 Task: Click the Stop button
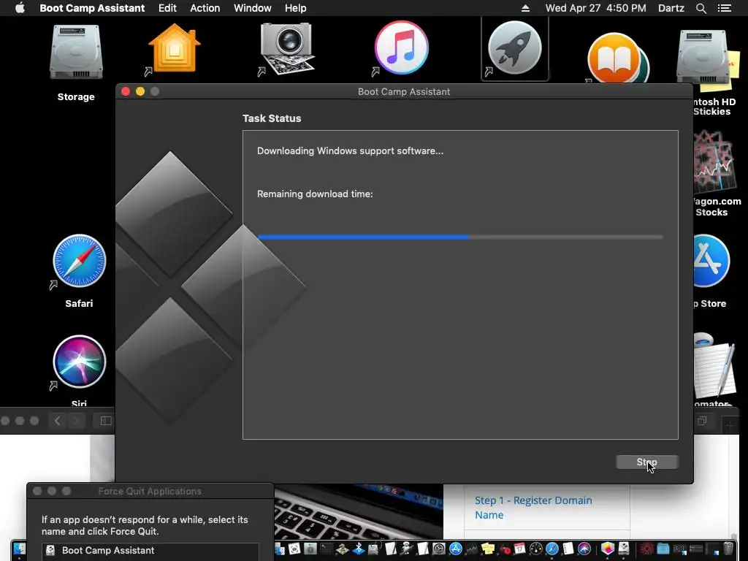tap(647, 462)
